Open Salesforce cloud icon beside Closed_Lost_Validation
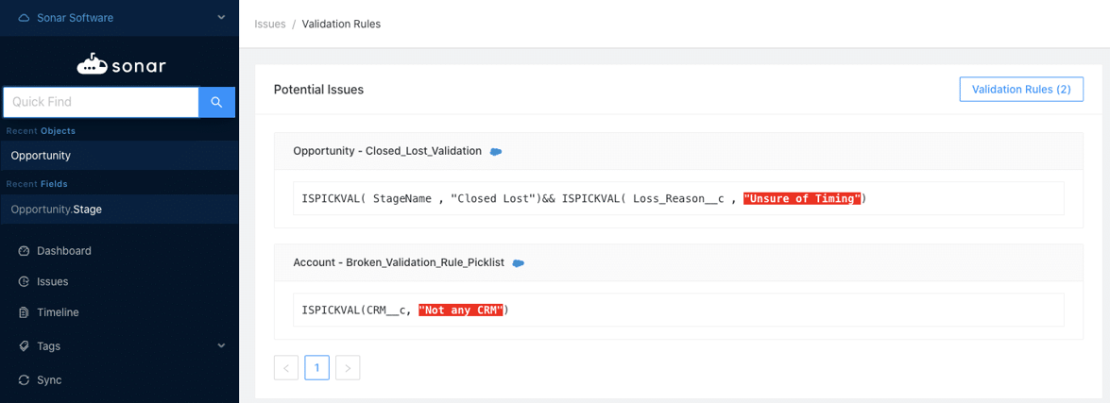Screen dimensions: 1110x403 pyautogui.click(x=496, y=151)
